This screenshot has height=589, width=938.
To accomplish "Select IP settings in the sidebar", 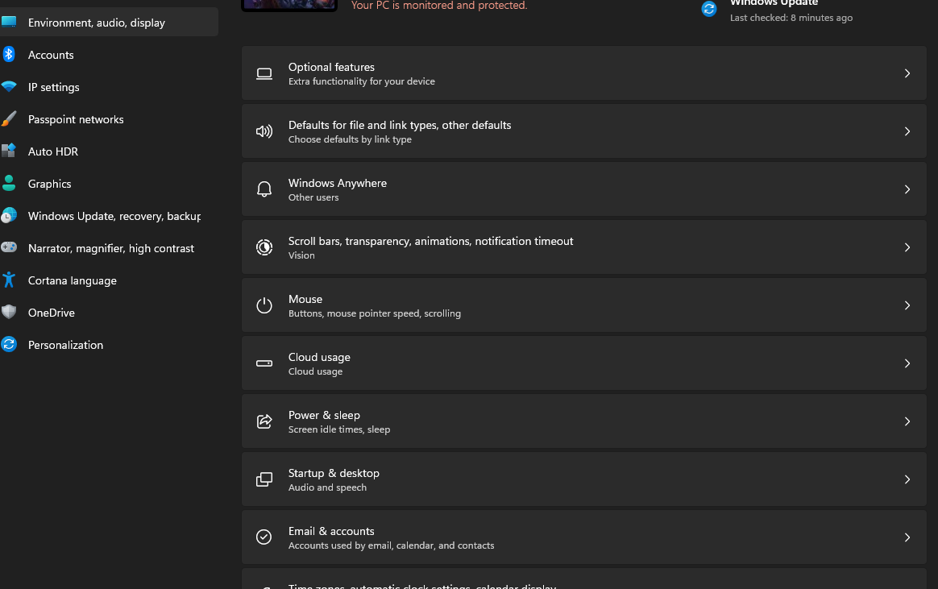I will point(53,87).
